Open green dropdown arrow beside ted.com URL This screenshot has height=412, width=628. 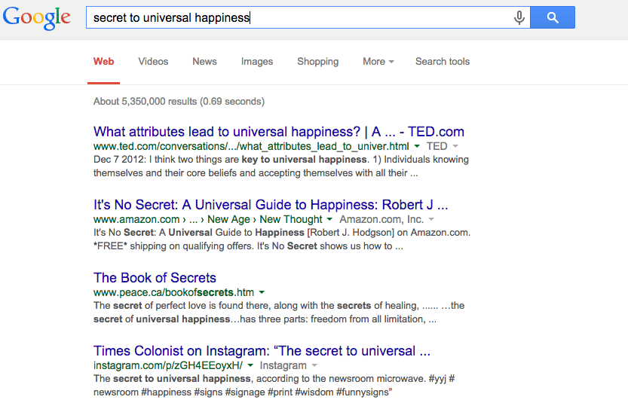click(x=417, y=146)
